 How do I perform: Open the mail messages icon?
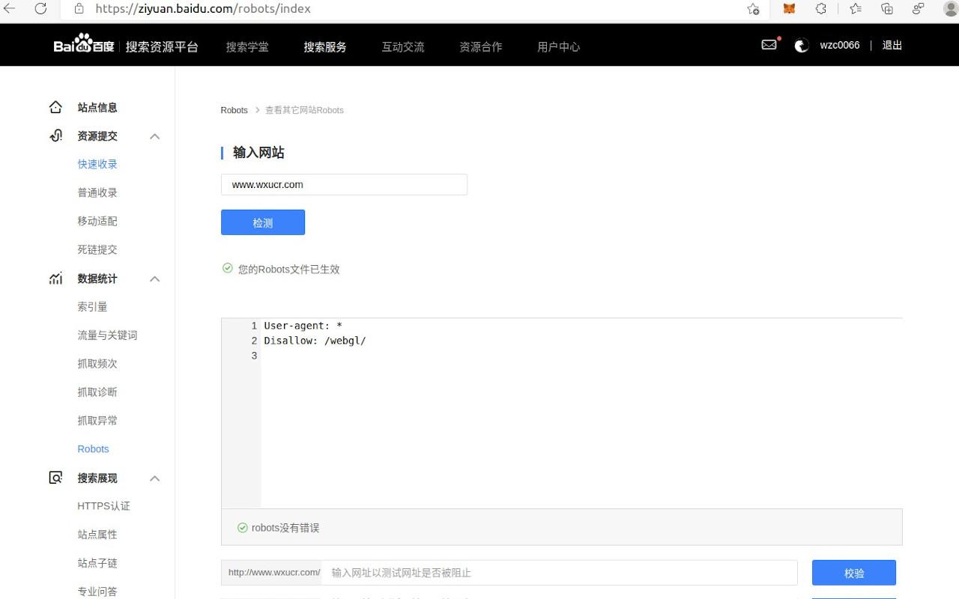point(769,45)
